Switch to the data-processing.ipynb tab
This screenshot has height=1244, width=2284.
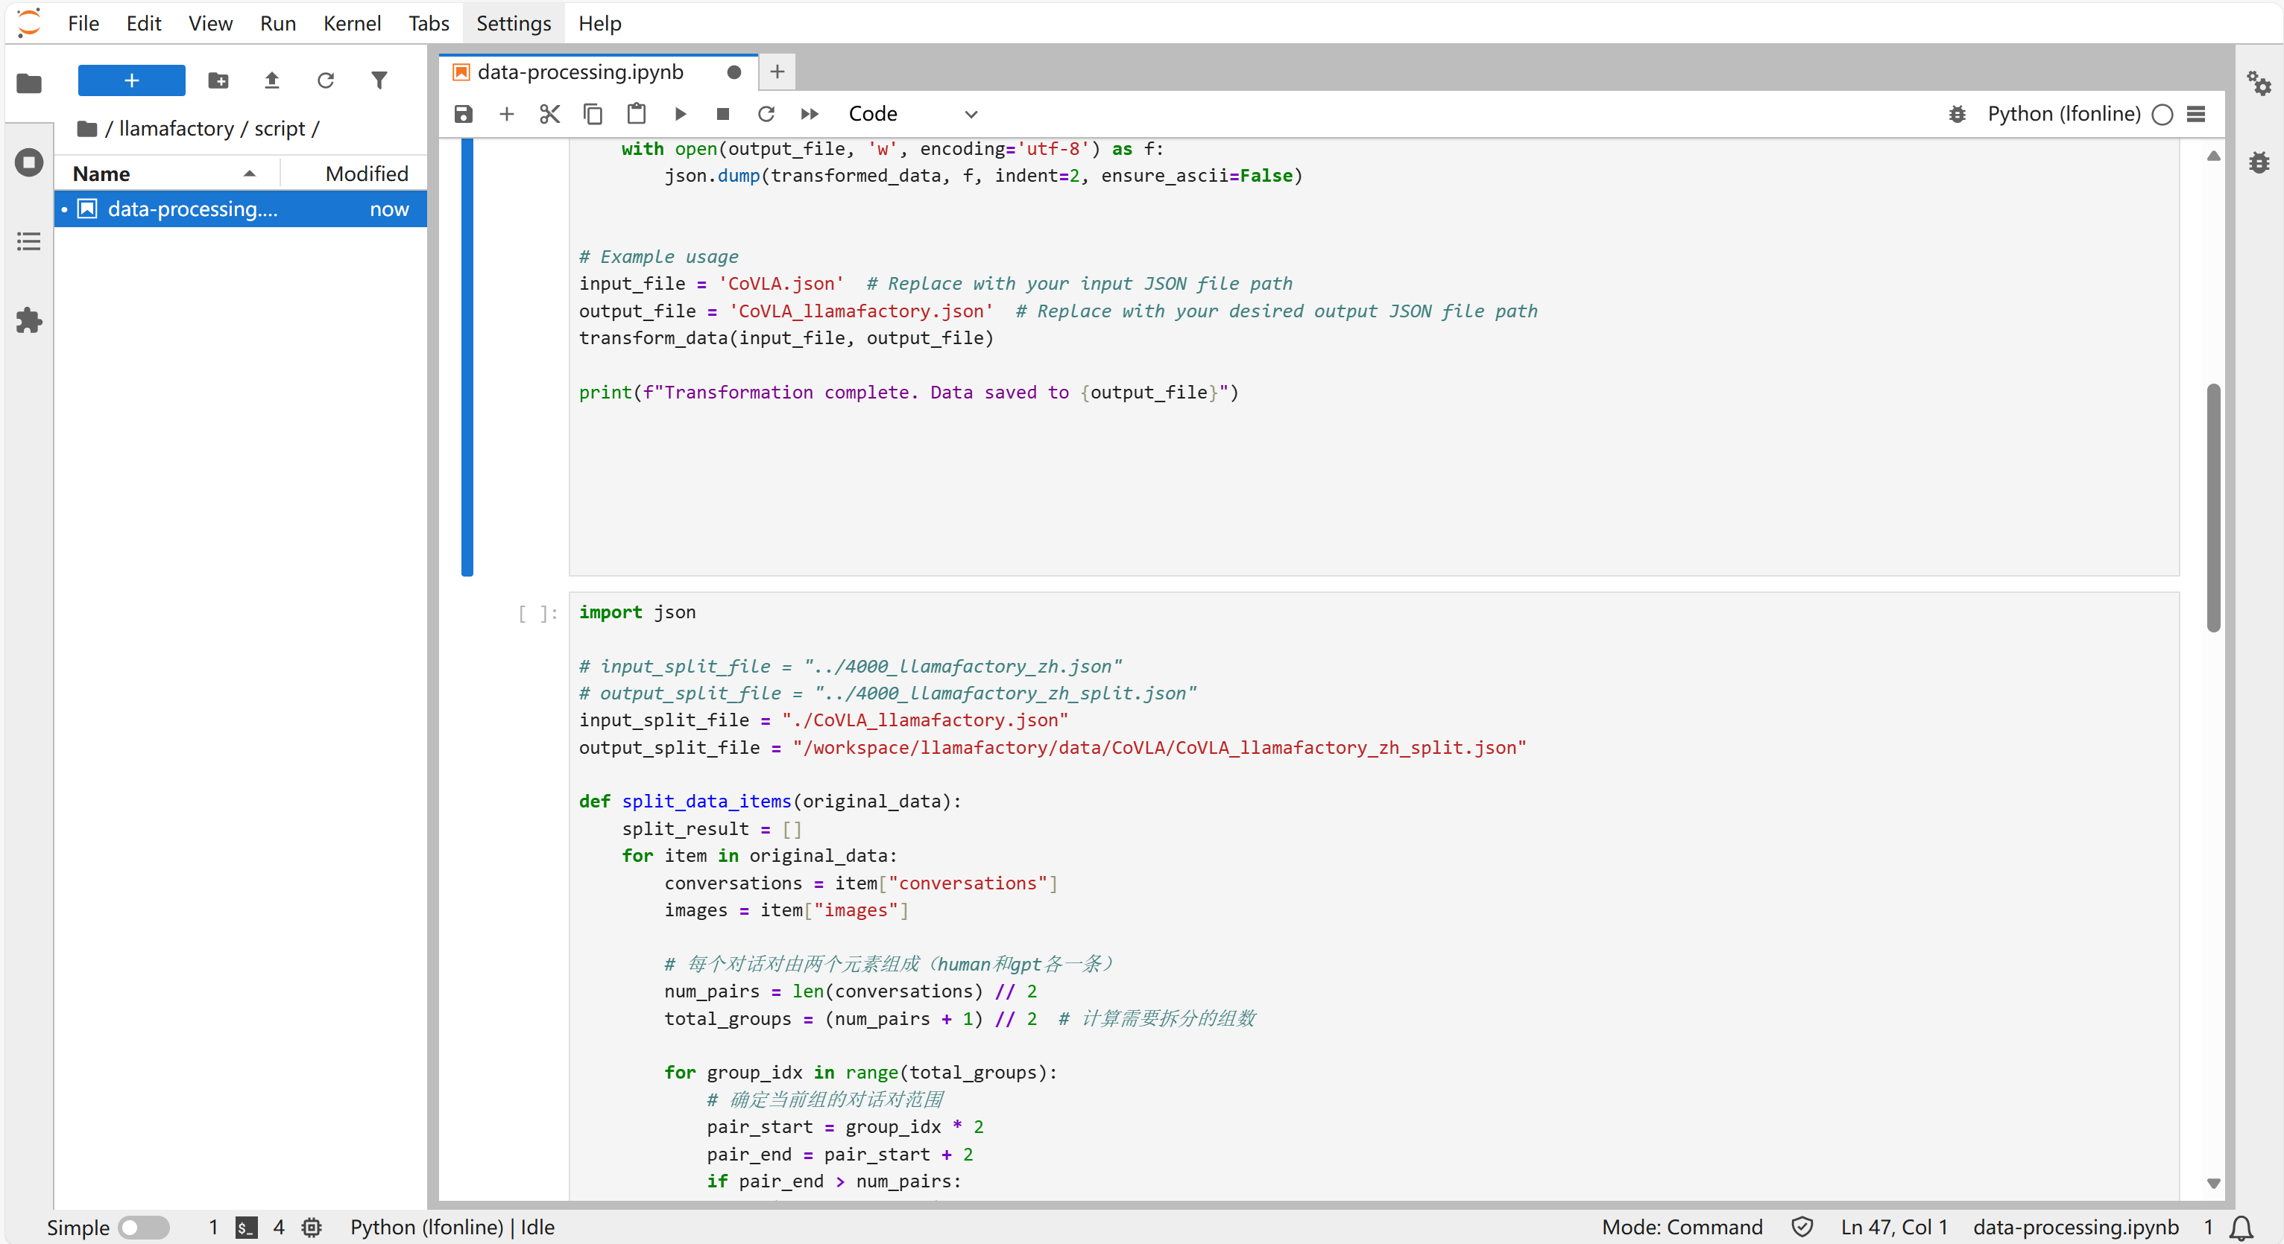tap(581, 72)
